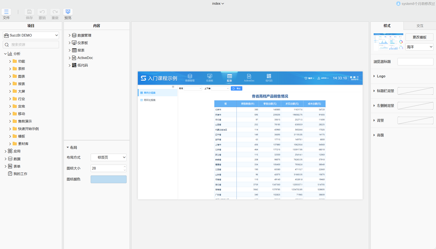Switch to the 交互 tab
The image size is (436, 249).
coord(419,26)
